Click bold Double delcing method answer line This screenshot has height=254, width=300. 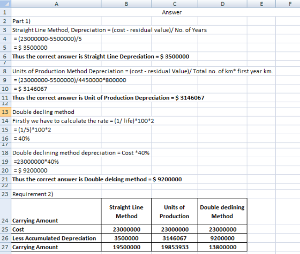(x=97, y=179)
